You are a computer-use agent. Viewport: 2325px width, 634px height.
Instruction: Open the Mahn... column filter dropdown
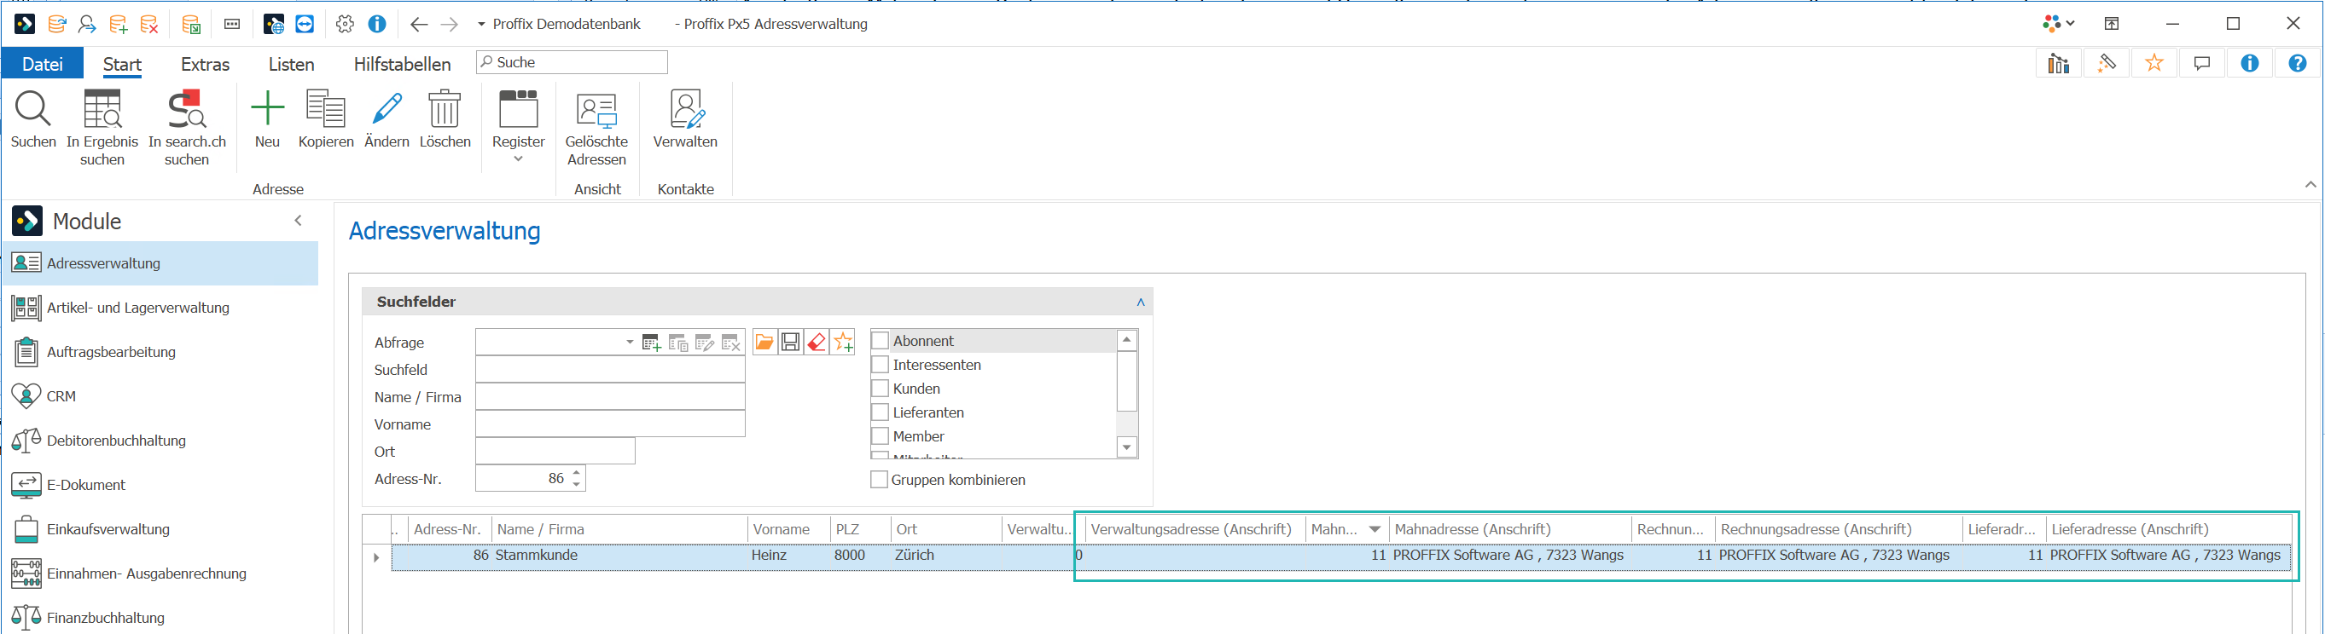pyautogui.click(x=1375, y=530)
